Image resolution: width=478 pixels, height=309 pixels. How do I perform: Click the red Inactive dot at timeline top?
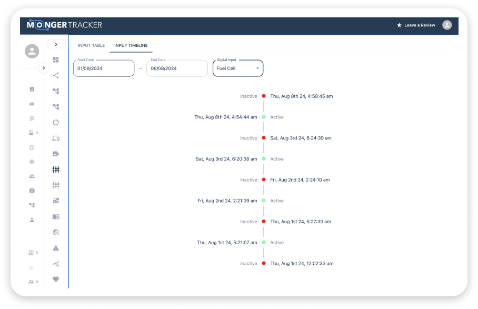click(x=263, y=96)
